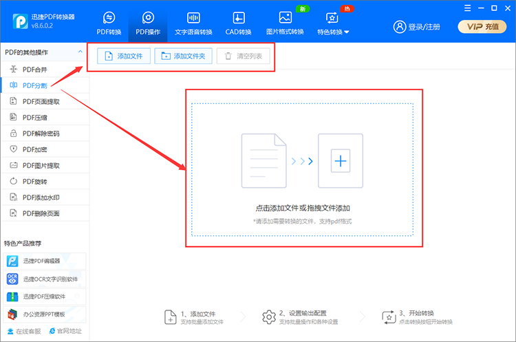The width and height of the screenshot is (516, 342).
Task: Click the step 2 设置输出配置 gear icon
Action: (x=269, y=317)
